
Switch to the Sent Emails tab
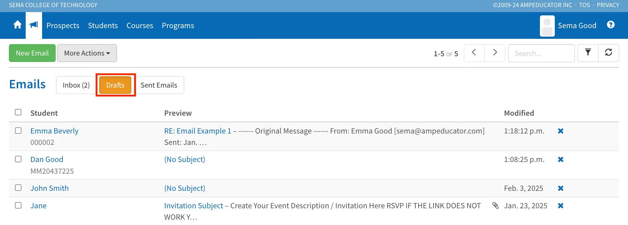click(159, 85)
